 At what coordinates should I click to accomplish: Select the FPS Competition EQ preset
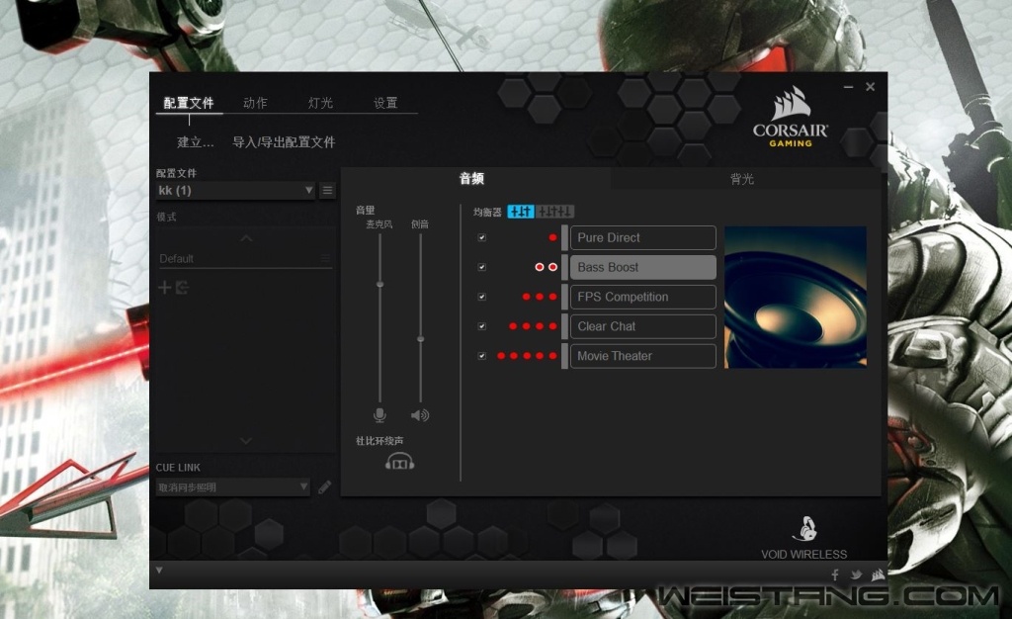(x=642, y=297)
